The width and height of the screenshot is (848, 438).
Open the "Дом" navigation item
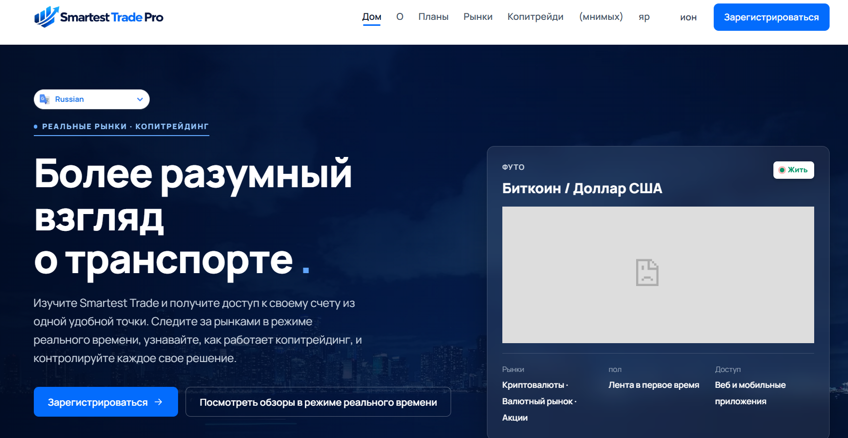point(372,17)
